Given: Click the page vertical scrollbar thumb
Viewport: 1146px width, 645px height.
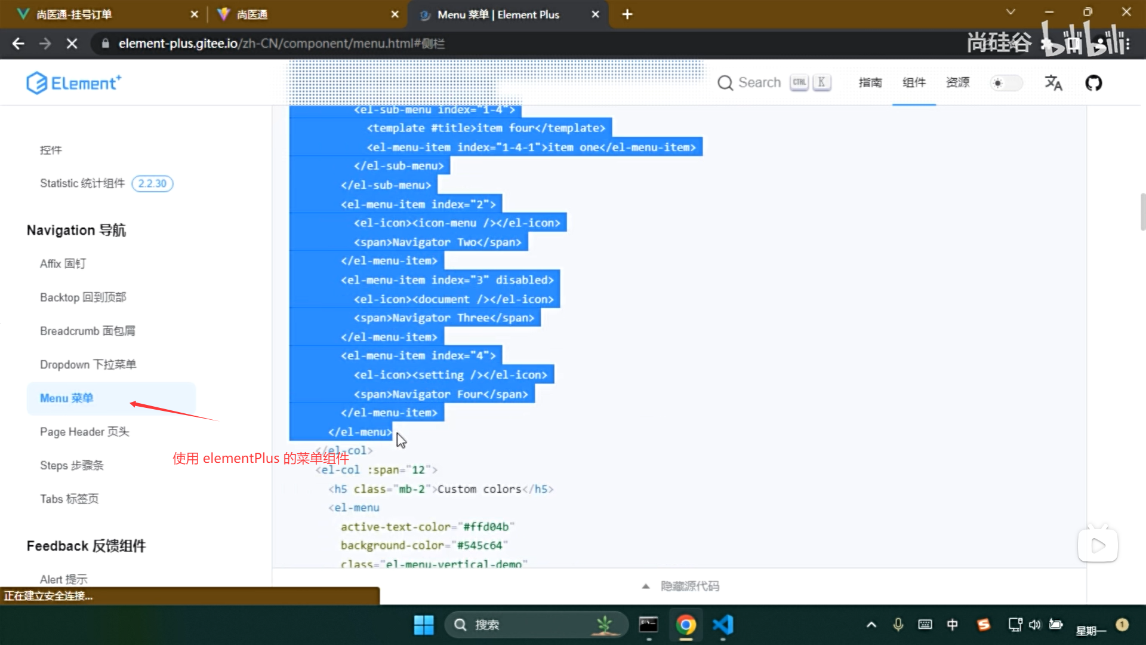Looking at the screenshot, I should click(x=1142, y=212).
